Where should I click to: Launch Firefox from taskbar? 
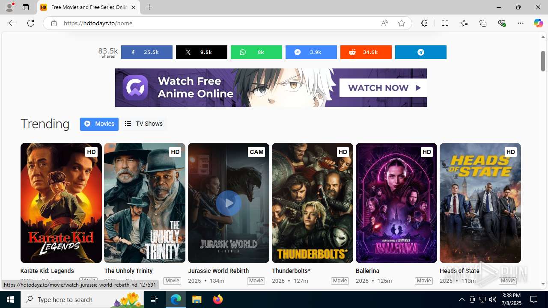coord(217,299)
